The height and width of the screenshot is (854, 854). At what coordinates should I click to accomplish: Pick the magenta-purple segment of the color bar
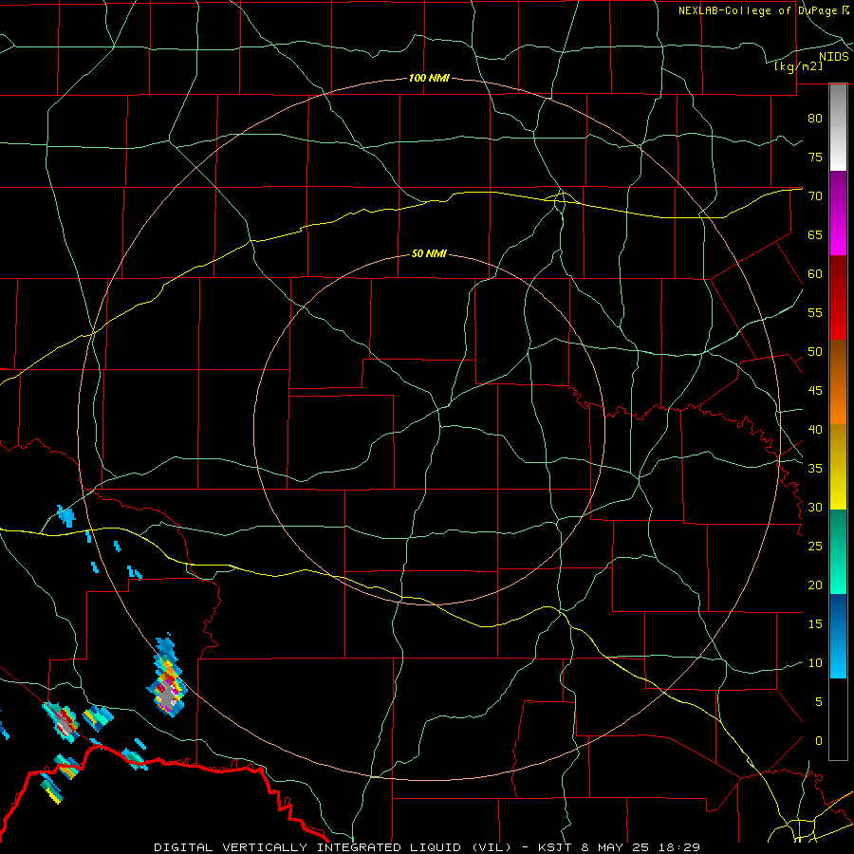pyautogui.click(x=838, y=213)
